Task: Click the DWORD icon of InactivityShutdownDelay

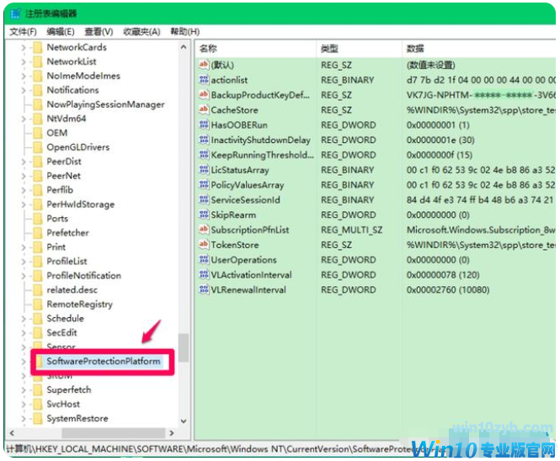Action: (204, 140)
